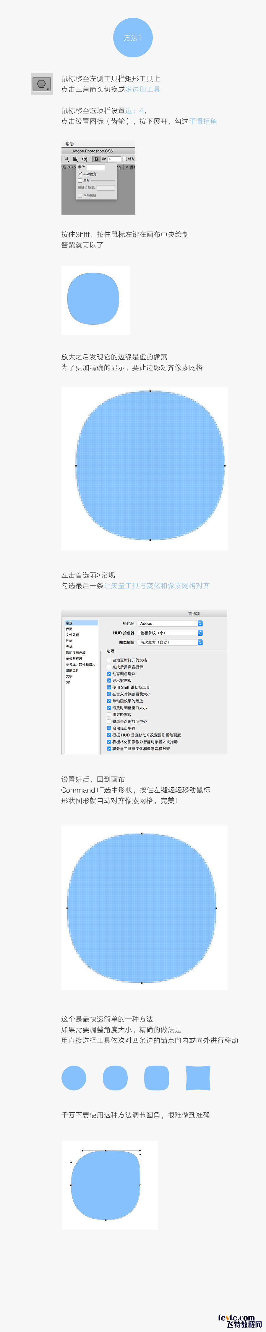Toggle 导出剪贴板 checkbox

point(109,681)
